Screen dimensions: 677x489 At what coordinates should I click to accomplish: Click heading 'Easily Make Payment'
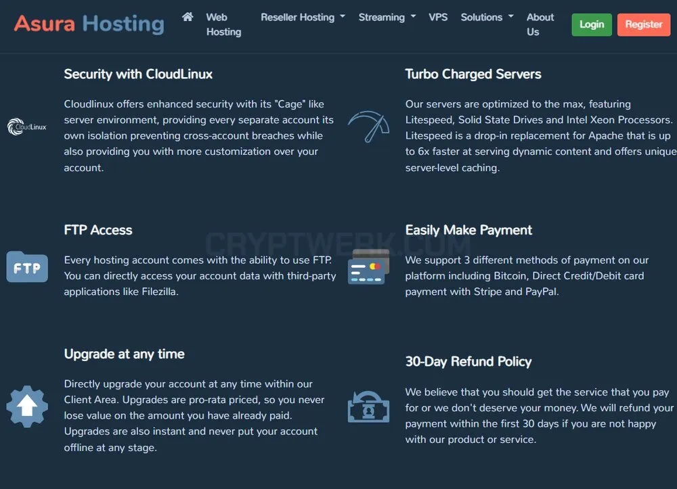(468, 230)
